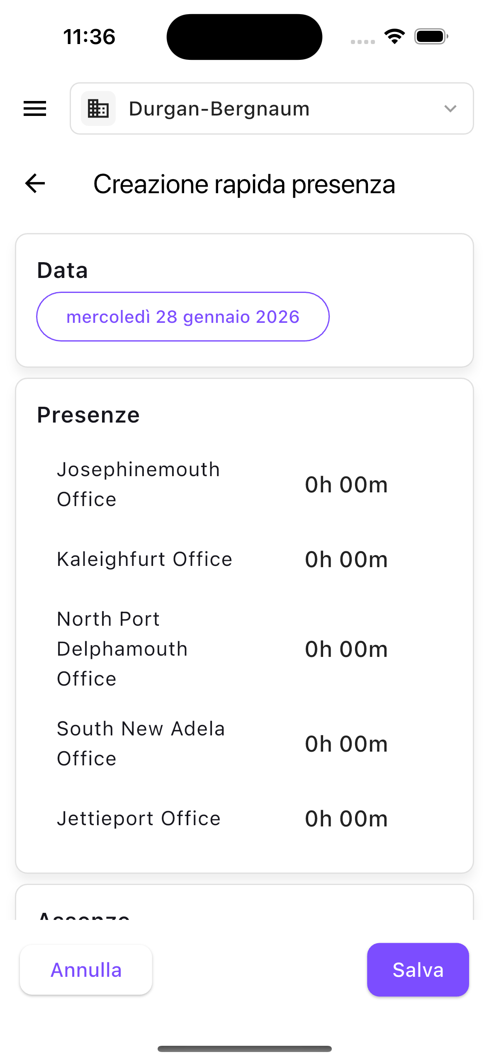Edit hours for North Port Delphamouth Office

(x=346, y=649)
